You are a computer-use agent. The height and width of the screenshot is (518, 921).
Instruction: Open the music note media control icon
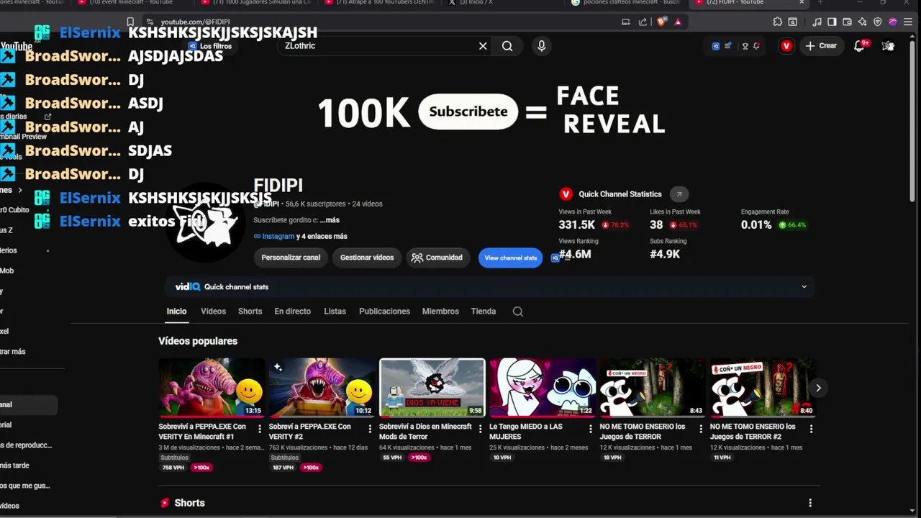(817, 22)
